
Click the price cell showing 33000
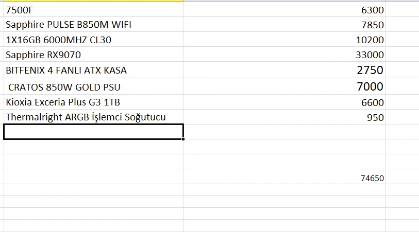click(x=284, y=55)
